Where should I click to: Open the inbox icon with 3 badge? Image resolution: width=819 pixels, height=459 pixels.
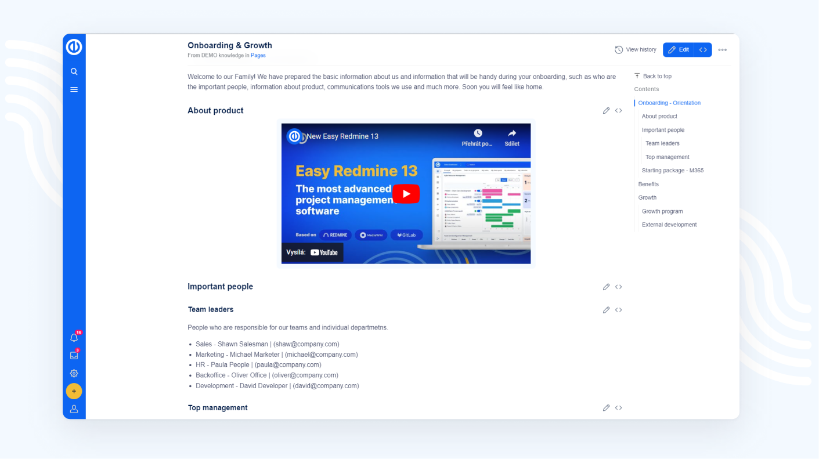click(x=74, y=355)
